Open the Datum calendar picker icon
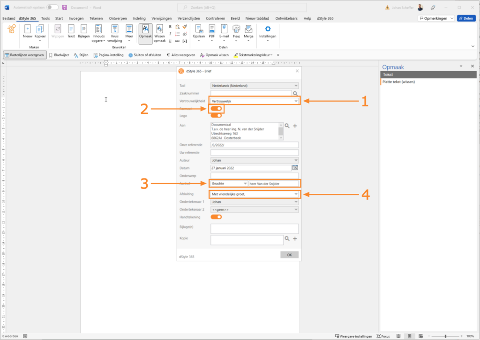The width and height of the screenshot is (480, 340). (x=295, y=168)
